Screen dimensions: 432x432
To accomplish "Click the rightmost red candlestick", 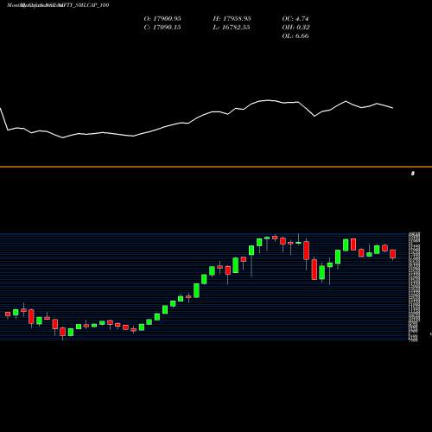I will pyautogui.click(x=393, y=254).
